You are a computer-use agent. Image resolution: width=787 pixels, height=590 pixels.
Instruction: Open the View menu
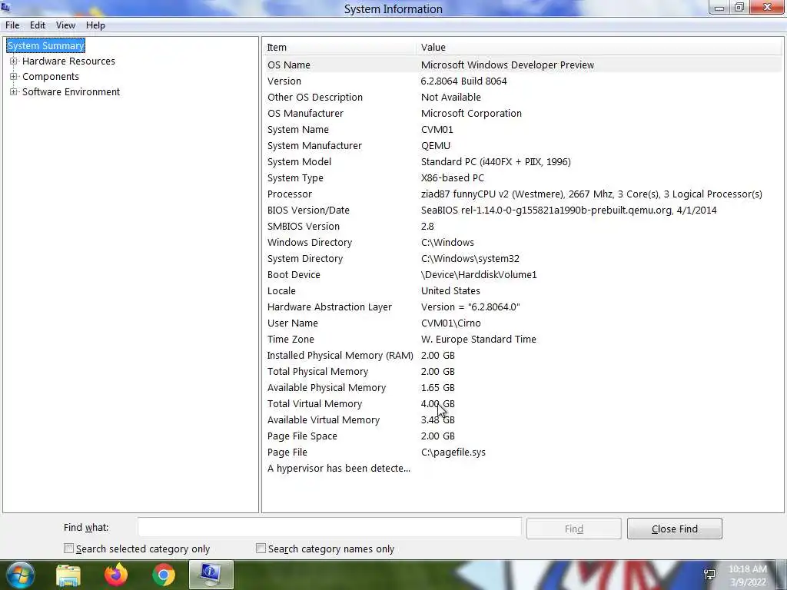65,25
